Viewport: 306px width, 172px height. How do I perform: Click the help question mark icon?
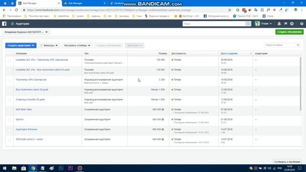(302, 24)
